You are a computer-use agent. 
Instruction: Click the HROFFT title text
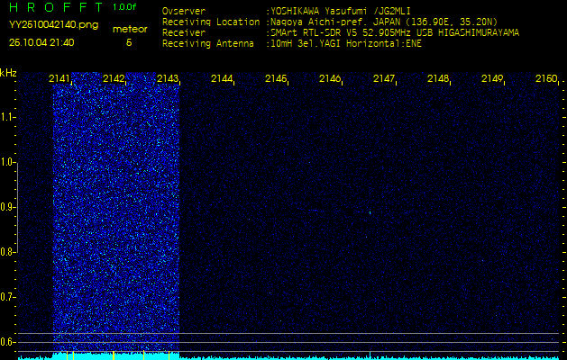[x=58, y=7]
